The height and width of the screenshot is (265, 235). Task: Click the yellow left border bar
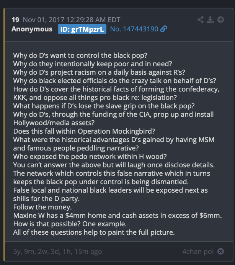tap(4, 134)
